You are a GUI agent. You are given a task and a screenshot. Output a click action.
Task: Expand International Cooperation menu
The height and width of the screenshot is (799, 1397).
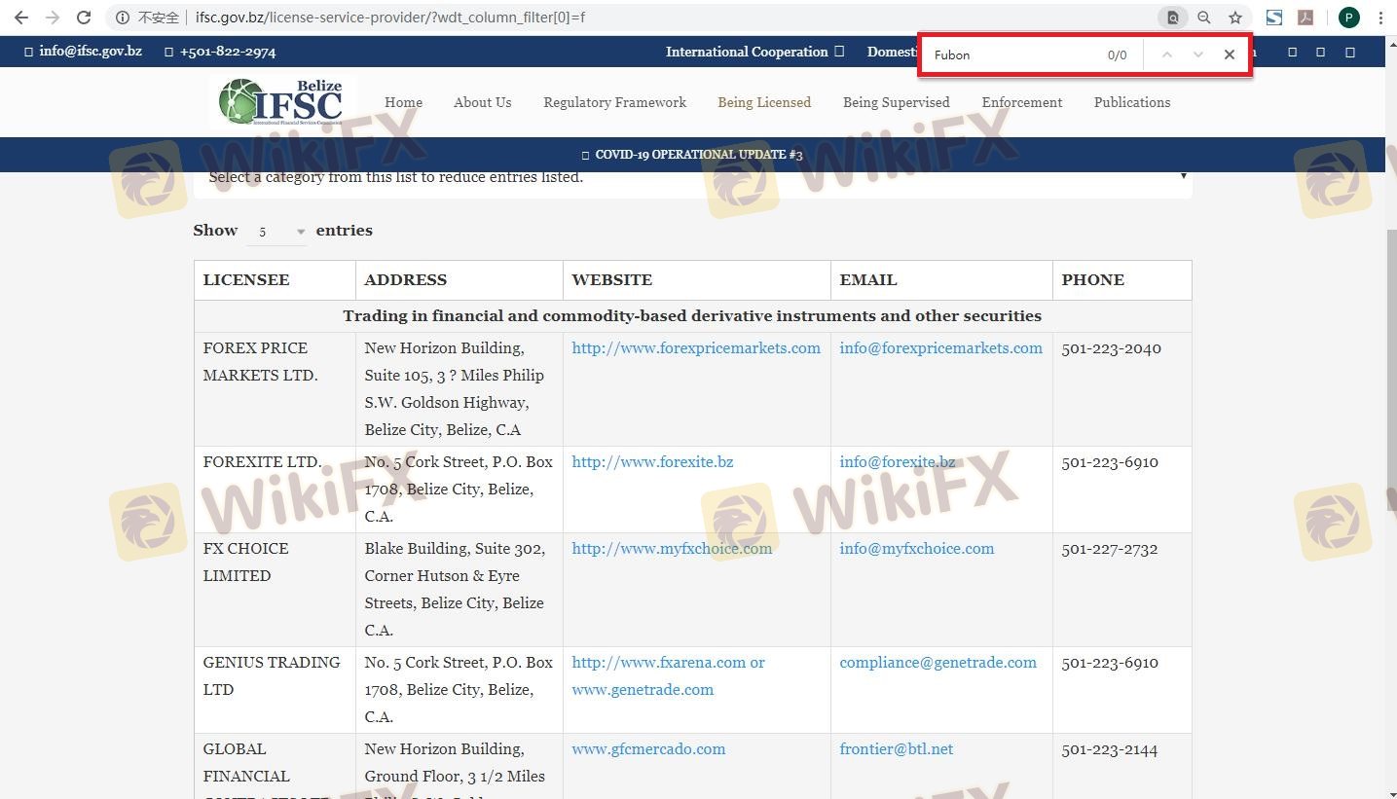[x=754, y=52]
